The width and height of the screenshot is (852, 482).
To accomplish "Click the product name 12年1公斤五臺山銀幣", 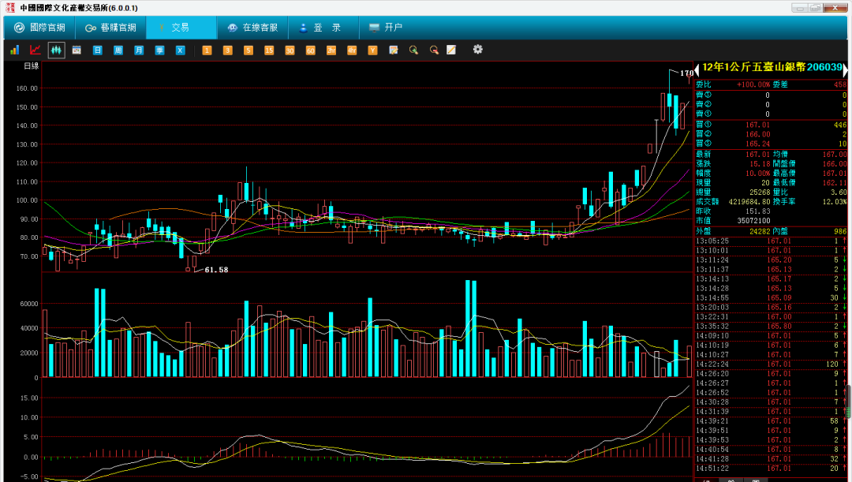I will click(753, 67).
